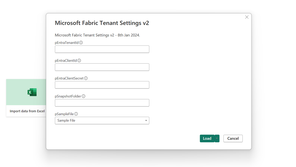Open the Sample File dropdown

click(102, 121)
